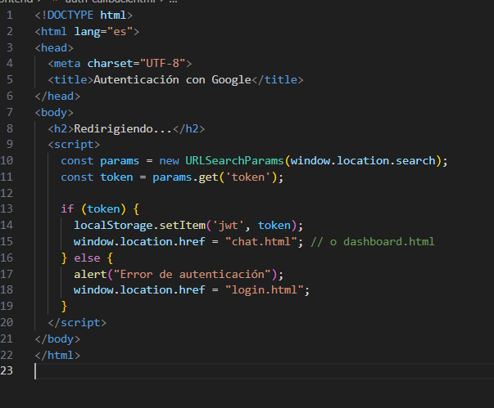Click 'params.get' call on line 11

coord(185,177)
